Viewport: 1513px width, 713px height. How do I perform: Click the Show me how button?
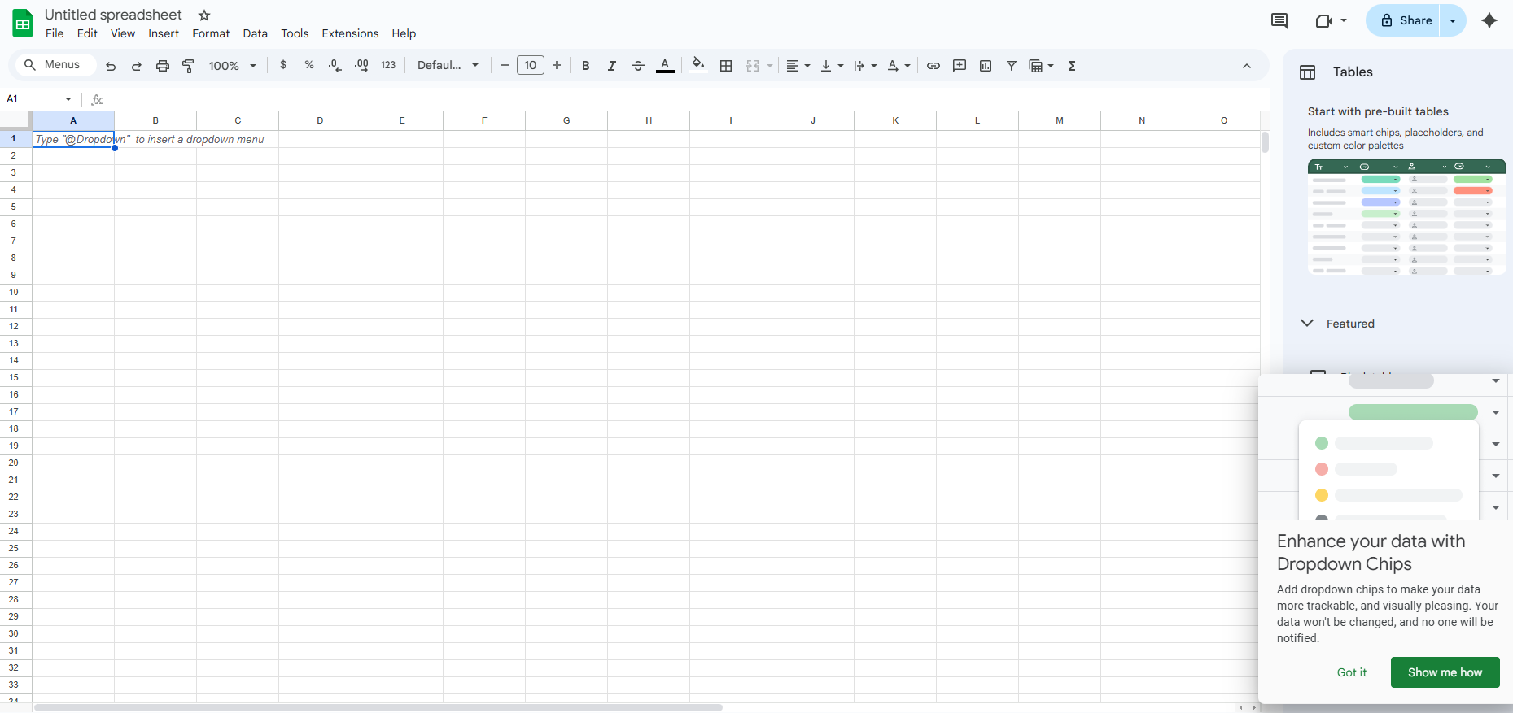[x=1445, y=672]
